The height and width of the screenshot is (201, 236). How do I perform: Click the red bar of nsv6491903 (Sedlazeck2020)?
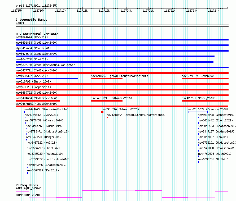(107, 101)
